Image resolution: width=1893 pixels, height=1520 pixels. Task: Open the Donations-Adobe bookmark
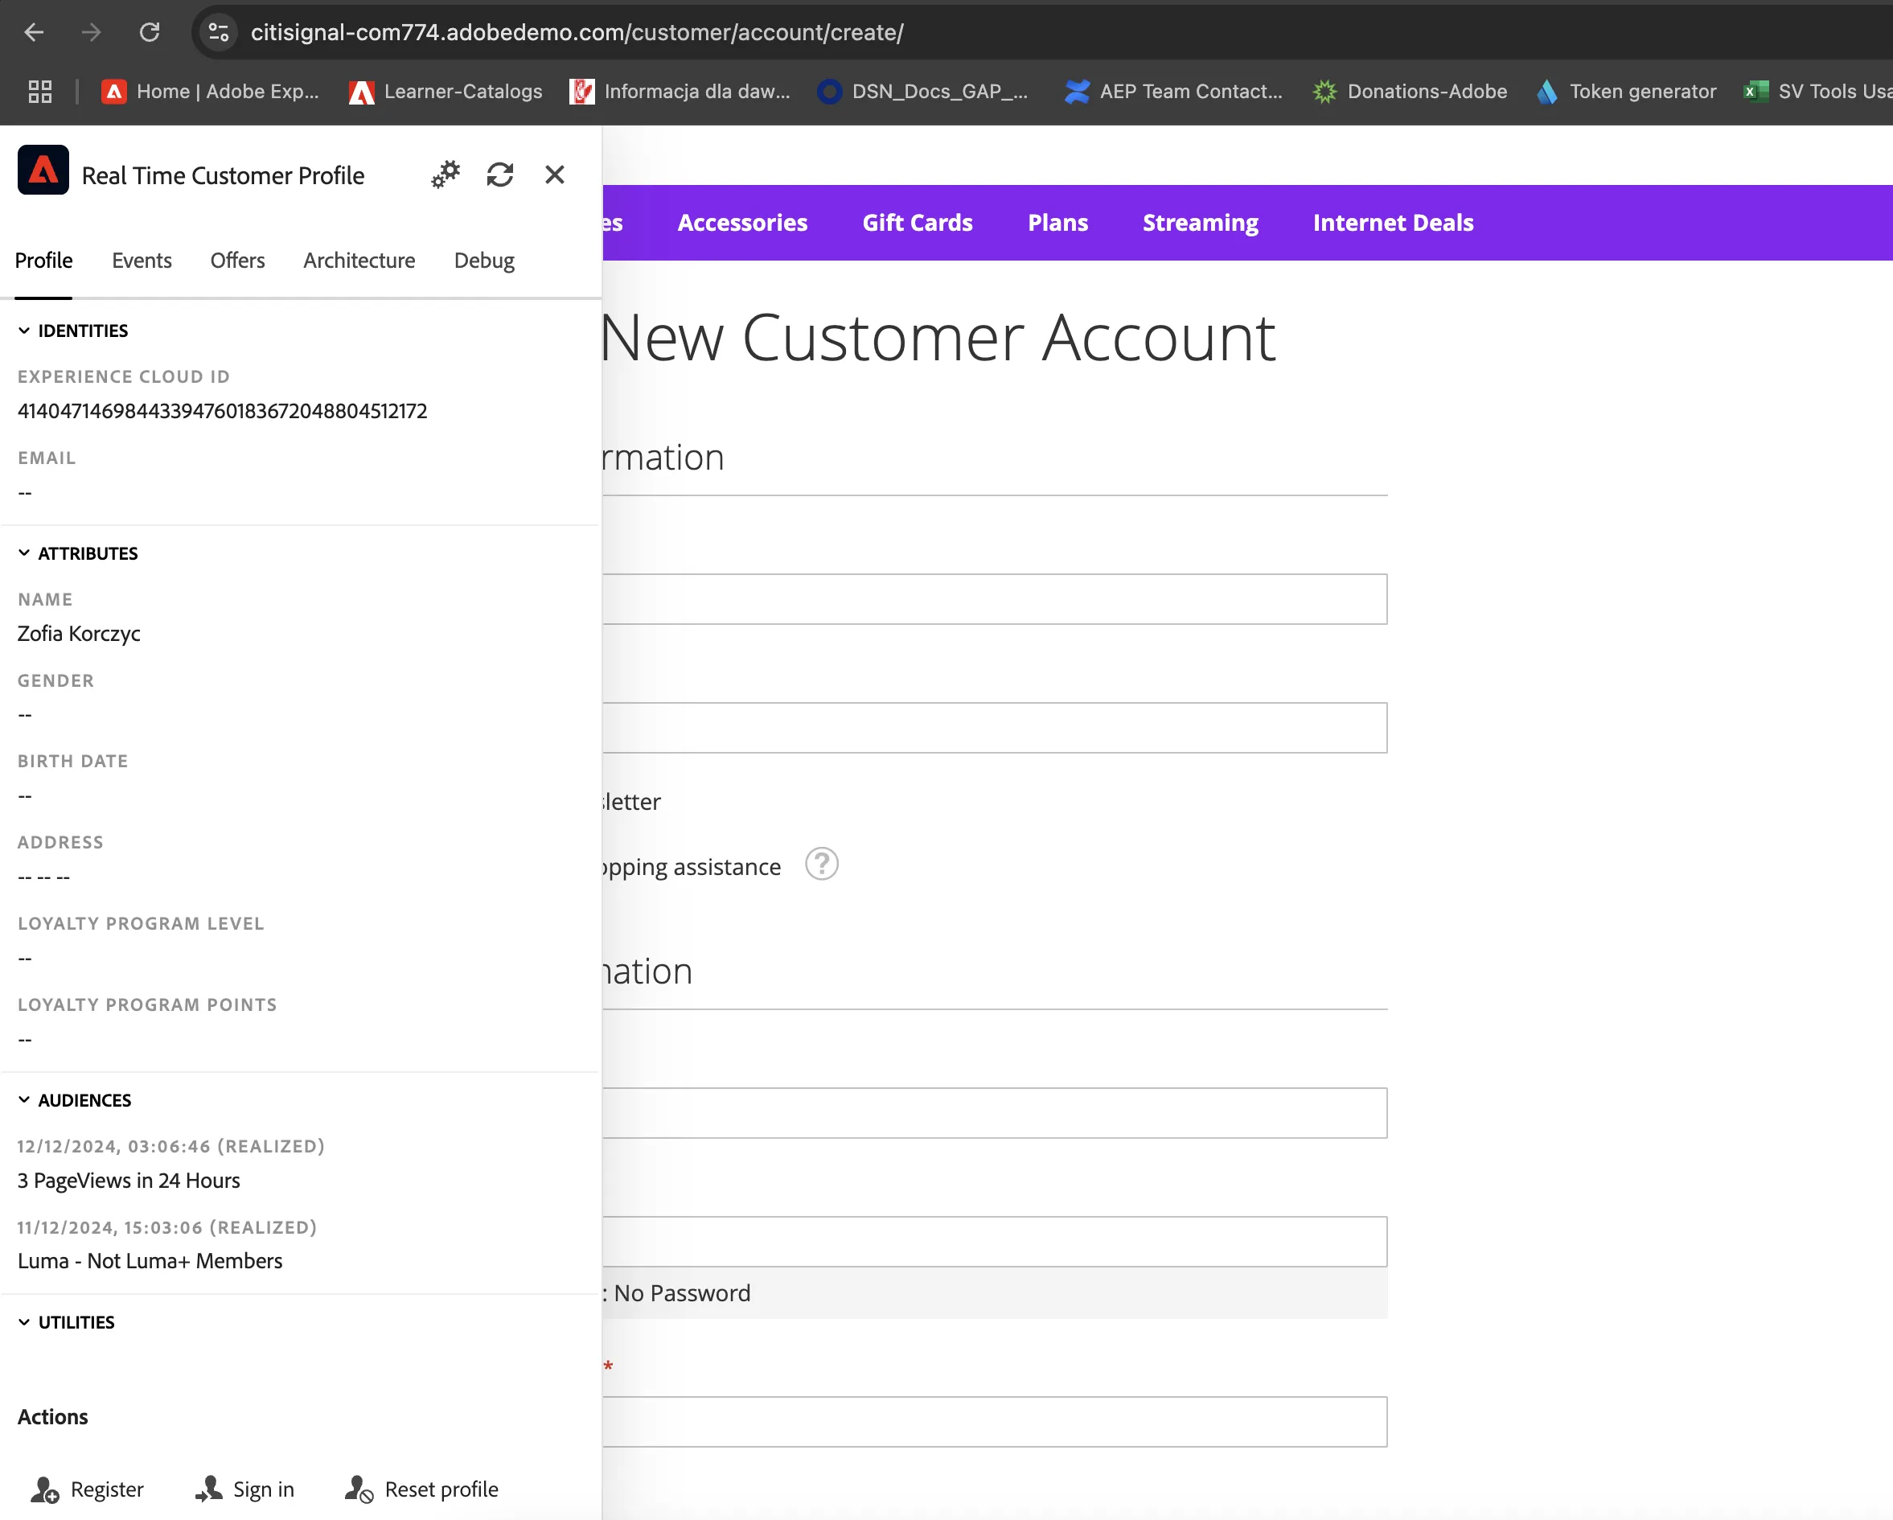click(1409, 92)
